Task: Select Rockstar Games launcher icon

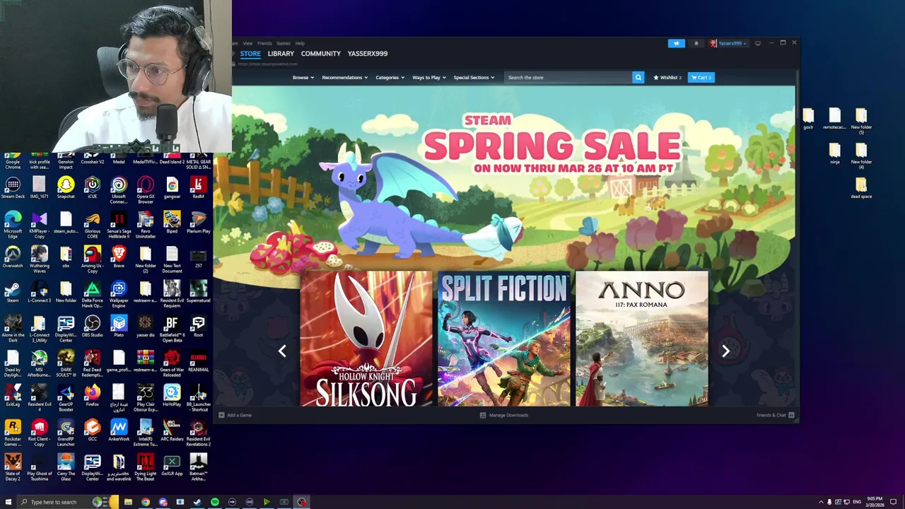Action: 13,432
